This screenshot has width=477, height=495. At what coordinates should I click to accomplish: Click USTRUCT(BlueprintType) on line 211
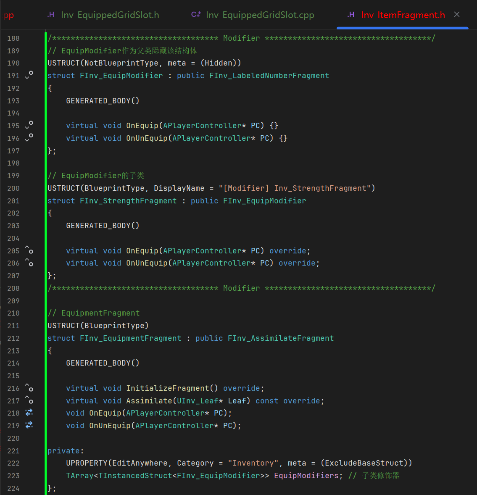[98, 326]
